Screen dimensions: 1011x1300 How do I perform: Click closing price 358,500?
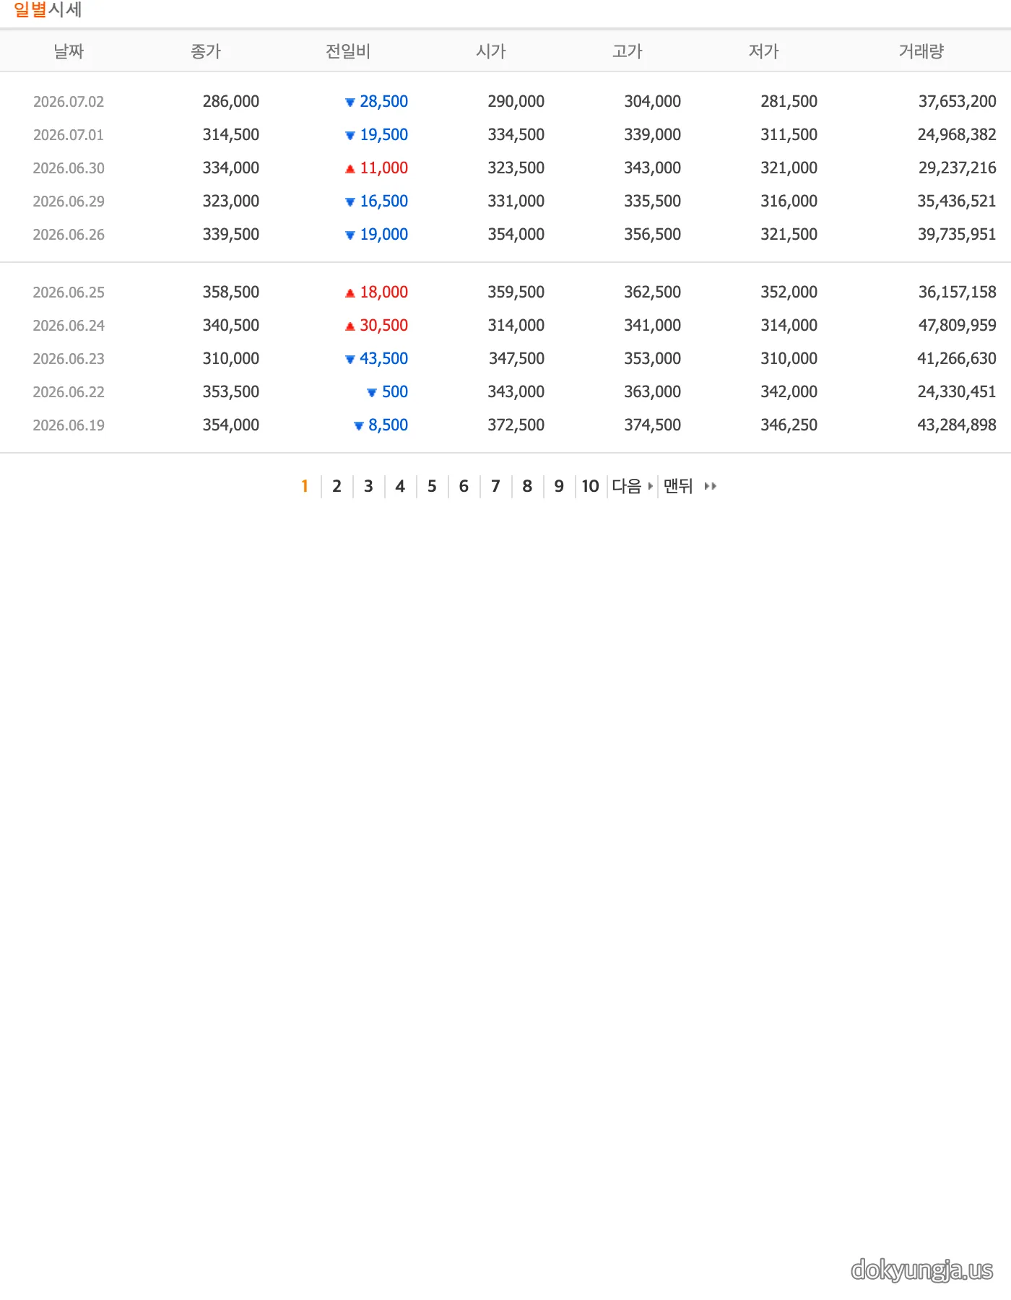coord(231,292)
